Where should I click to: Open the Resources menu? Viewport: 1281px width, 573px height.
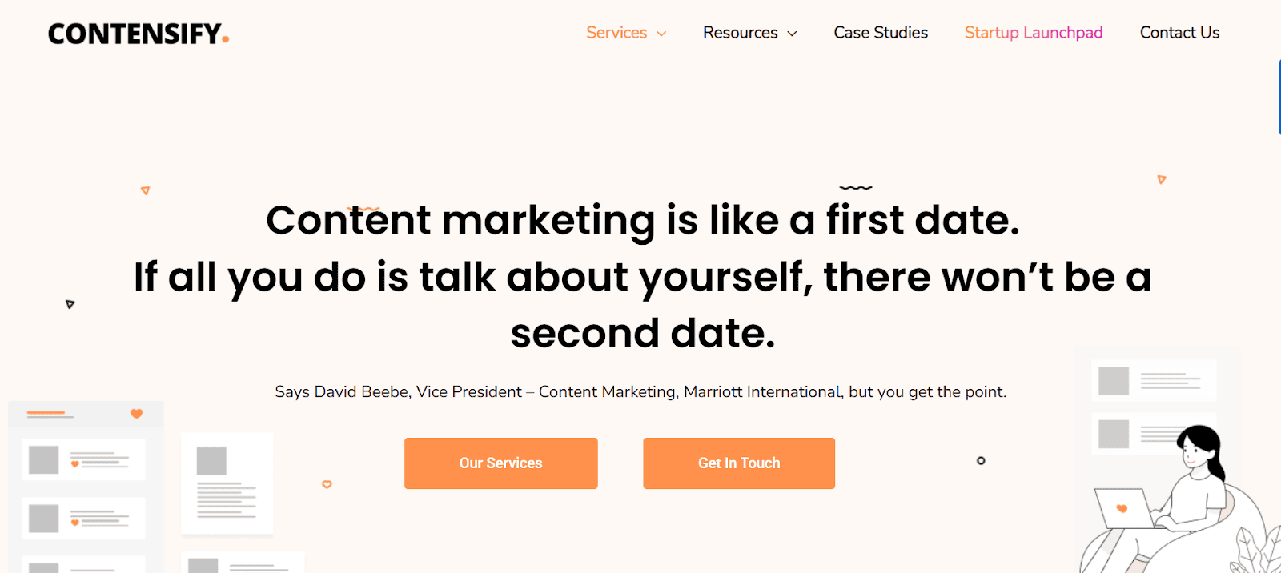pyautogui.click(x=740, y=33)
